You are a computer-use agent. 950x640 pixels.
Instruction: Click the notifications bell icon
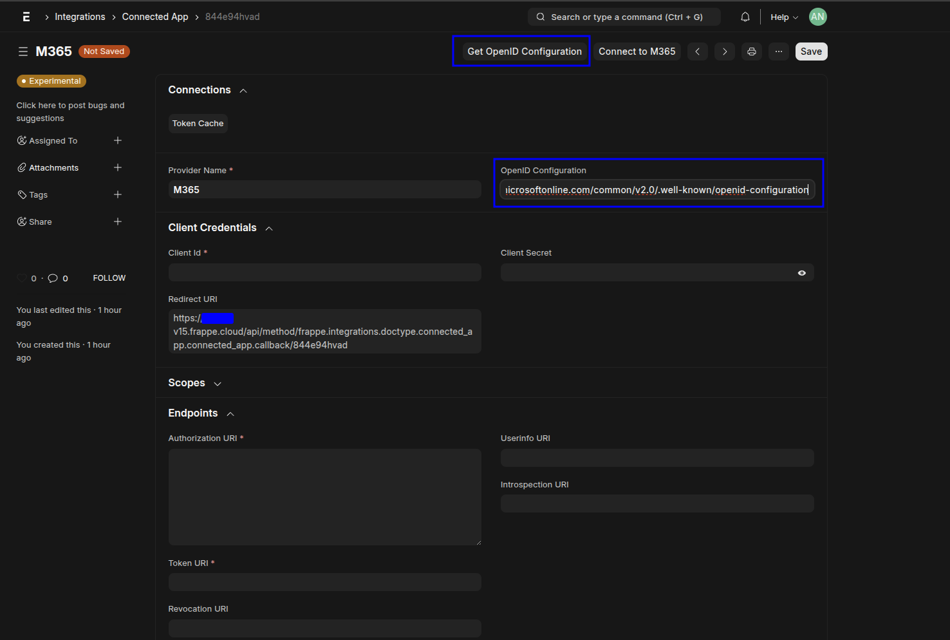tap(745, 17)
